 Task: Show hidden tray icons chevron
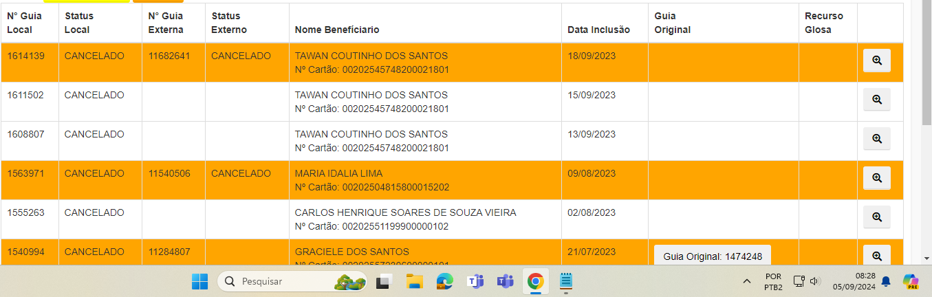[746, 281]
